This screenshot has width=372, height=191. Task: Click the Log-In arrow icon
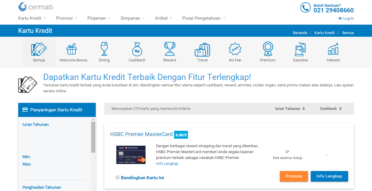coord(340,19)
